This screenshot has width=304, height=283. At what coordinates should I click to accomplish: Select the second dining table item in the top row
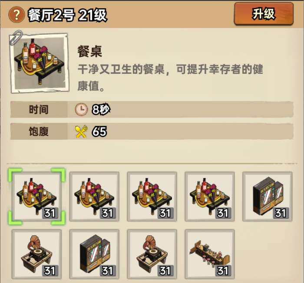[94, 197]
